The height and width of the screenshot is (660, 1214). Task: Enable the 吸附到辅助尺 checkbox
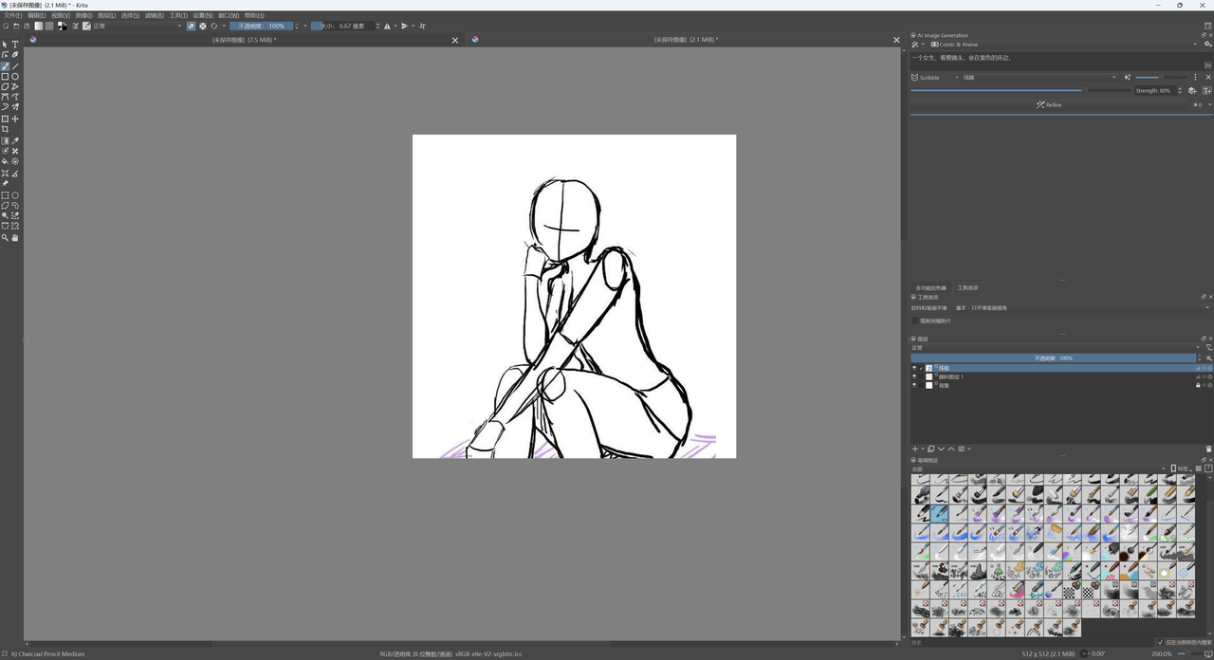pos(915,321)
